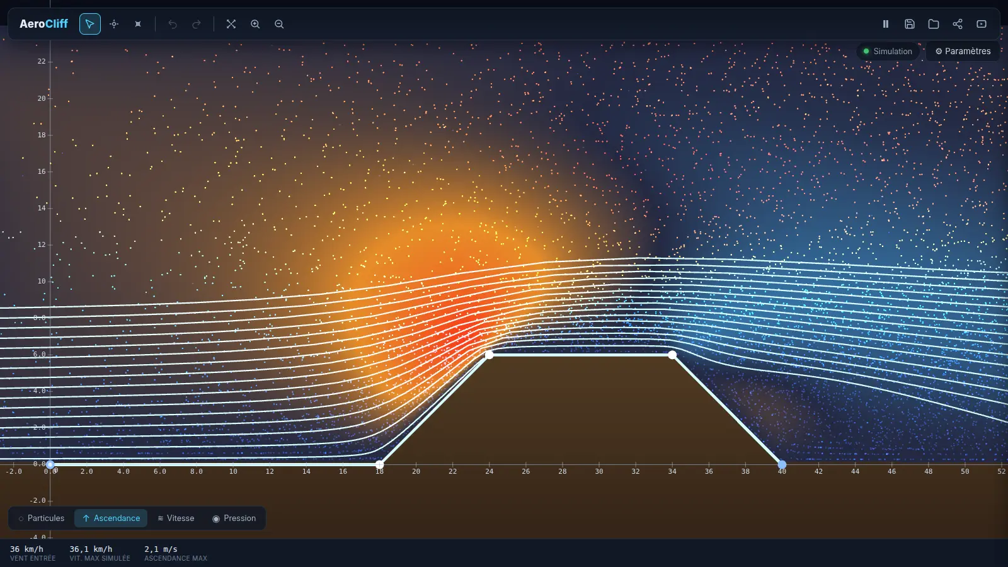Switch to the Vitesse view mode
1008x567 pixels.
[176, 518]
